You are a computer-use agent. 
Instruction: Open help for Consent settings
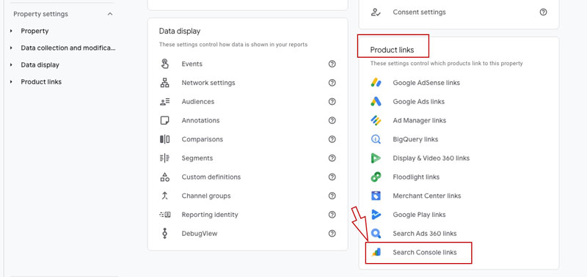[x=543, y=12]
